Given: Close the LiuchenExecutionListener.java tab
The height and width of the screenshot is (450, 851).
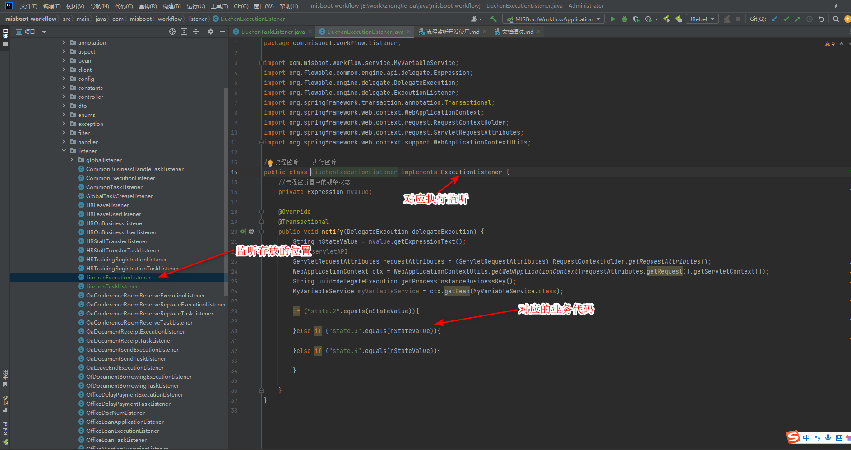Looking at the screenshot, I should [409, 32].
